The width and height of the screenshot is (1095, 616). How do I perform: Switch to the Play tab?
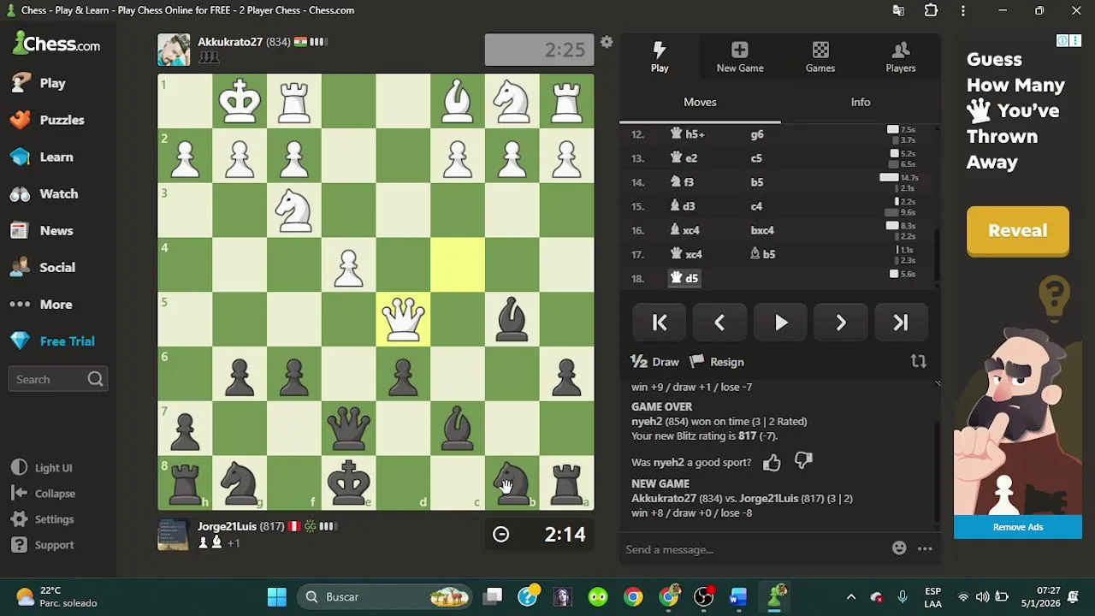tap(660, 57)
